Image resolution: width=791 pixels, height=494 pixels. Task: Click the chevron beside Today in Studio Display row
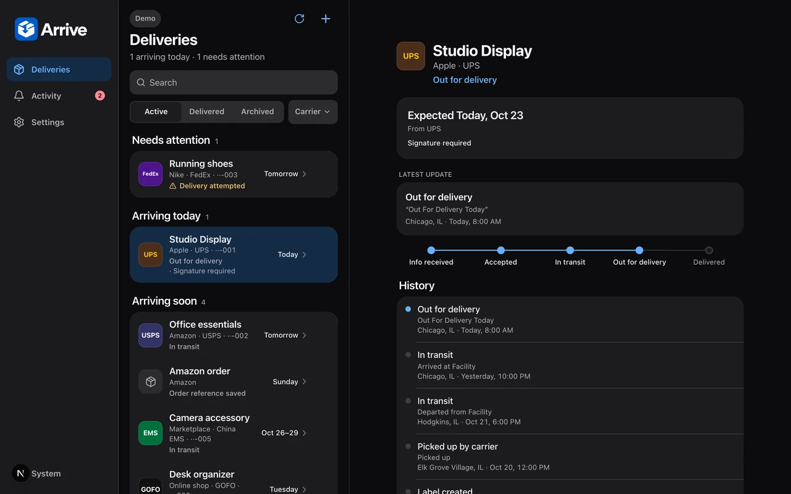point(304,254)
